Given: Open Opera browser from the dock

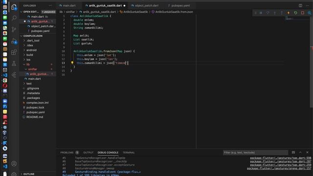Looking at the screenshot, I should coord(5,86).
